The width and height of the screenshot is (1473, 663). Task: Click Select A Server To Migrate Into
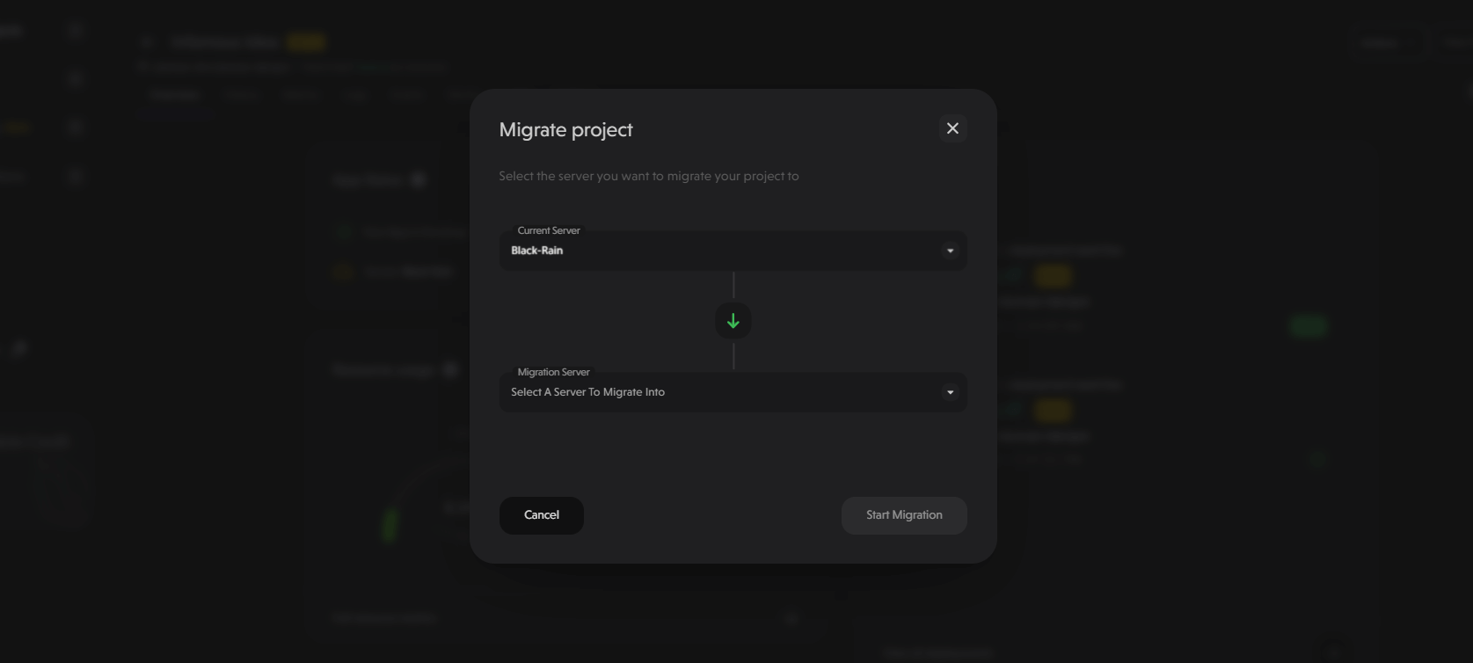(x=587, y=392)
